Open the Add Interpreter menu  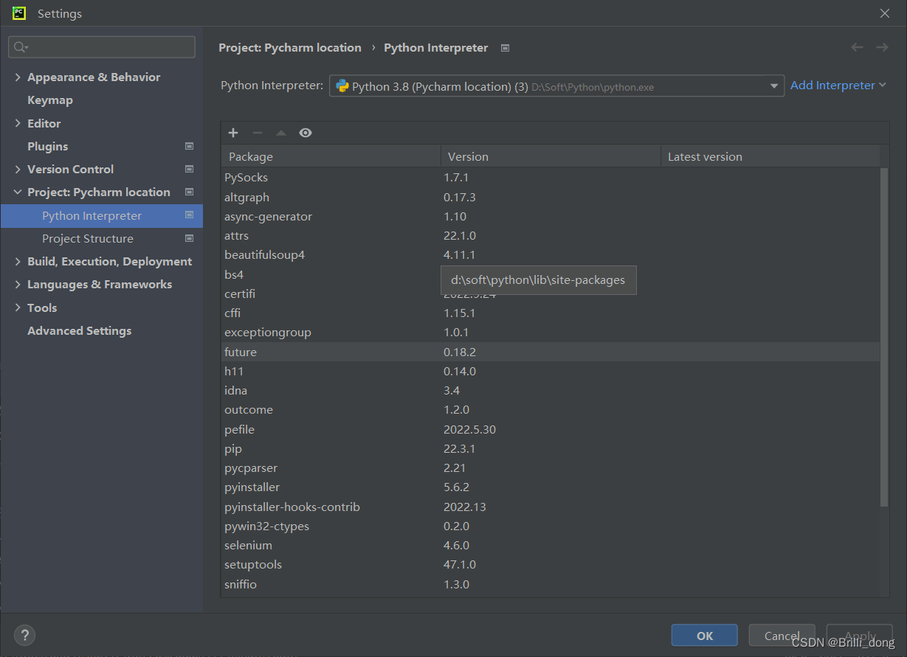(x=838, y=86)
